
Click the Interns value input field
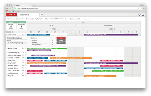42,38
